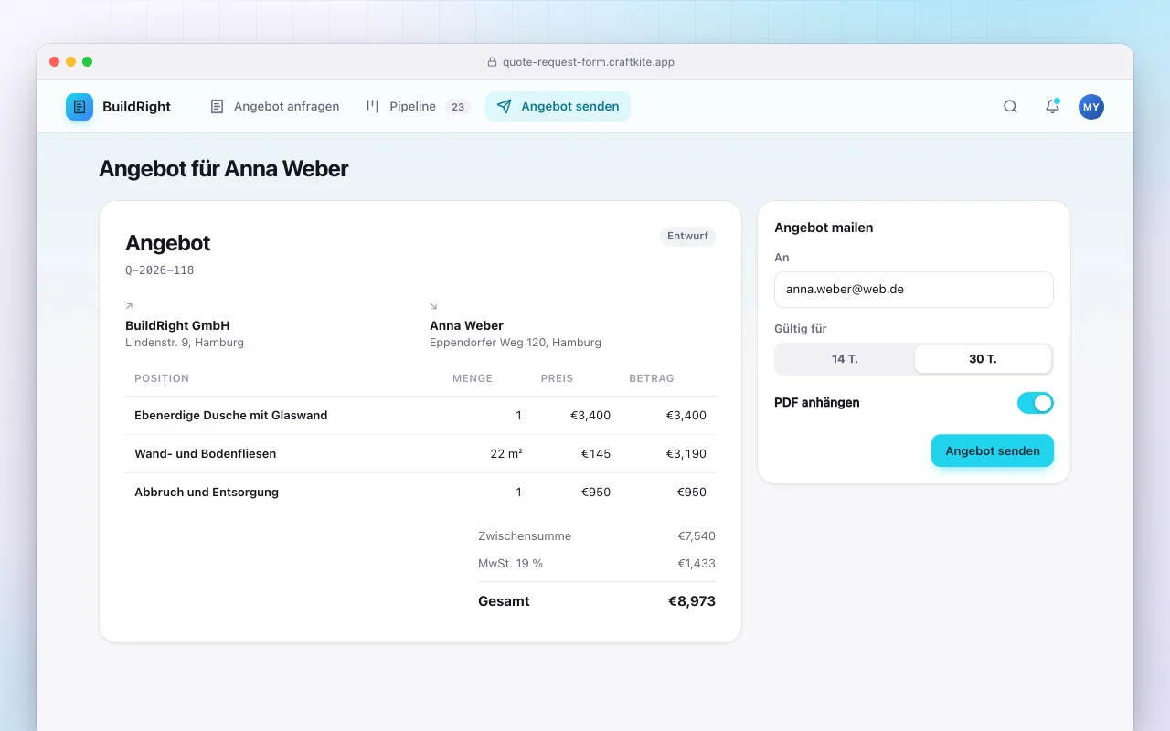Select row Abbruch und Entsorgung
Viewport: 1170px width, 731px height.
point(420,493)
